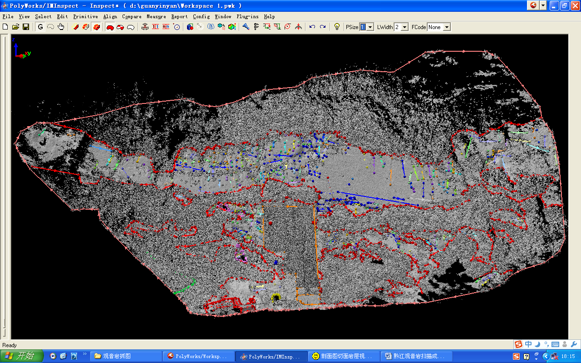Click the Sogou input method tray icon
581x363 pixels.
pyautogui.click(x=517, y=356)
